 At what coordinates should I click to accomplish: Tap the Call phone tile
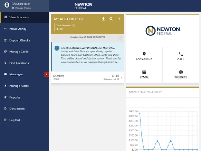click(181, 56)
